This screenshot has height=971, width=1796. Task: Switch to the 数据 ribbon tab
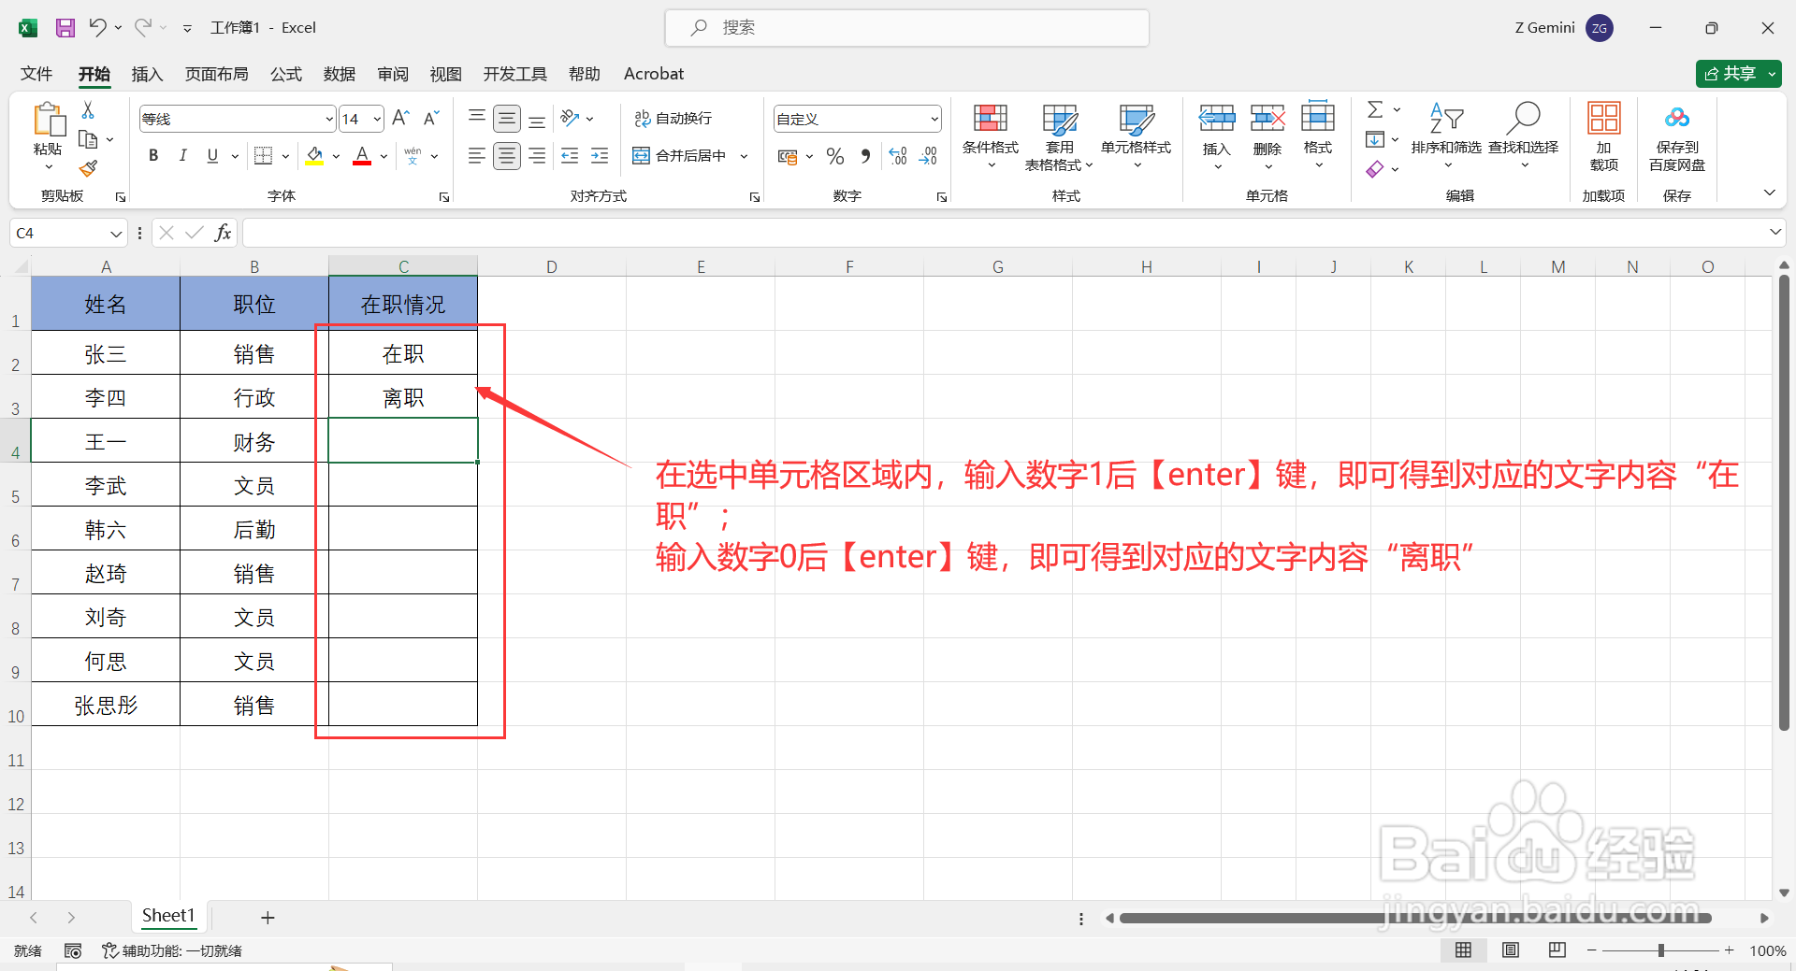(x=339, y=74)
